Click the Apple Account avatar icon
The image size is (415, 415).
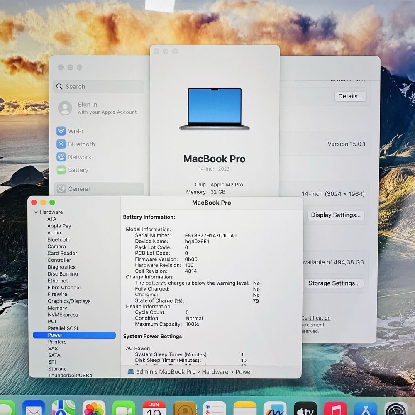point(65,108)
